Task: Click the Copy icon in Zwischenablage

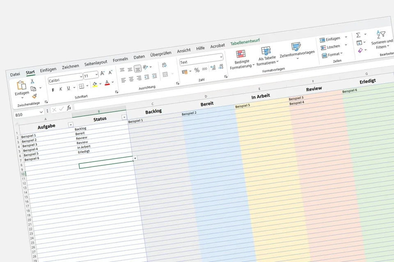Action: [x=33, y=88]
